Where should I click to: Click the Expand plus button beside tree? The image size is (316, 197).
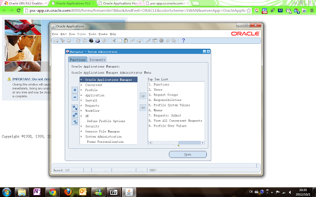coord(75,90)
